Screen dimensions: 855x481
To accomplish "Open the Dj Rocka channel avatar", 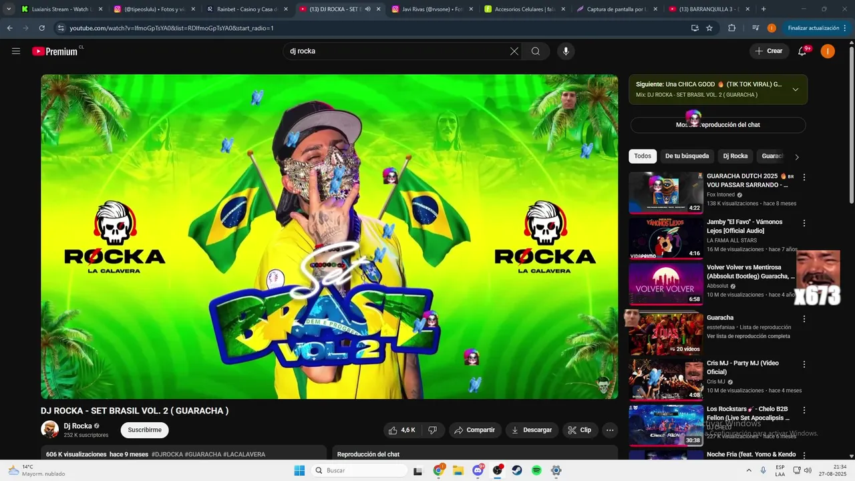I will (x=49, y=430).
